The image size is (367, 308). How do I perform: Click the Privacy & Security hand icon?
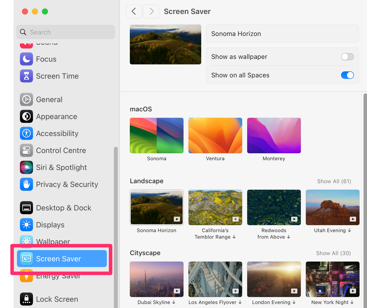pyautogui.click(x=26, y=184)
